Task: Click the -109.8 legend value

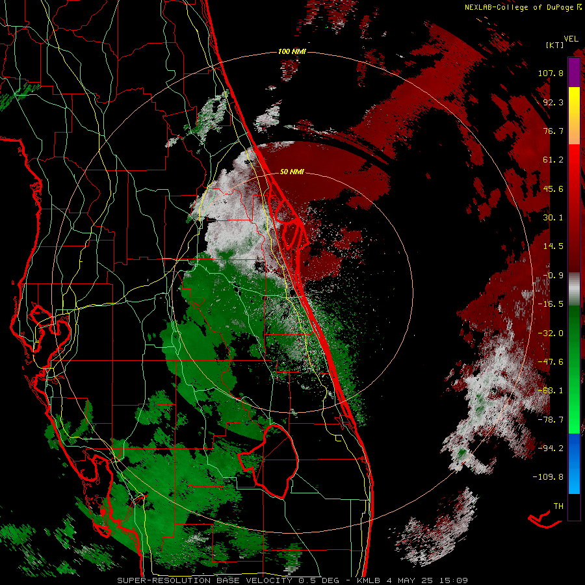Action: (x=548, y=477)
